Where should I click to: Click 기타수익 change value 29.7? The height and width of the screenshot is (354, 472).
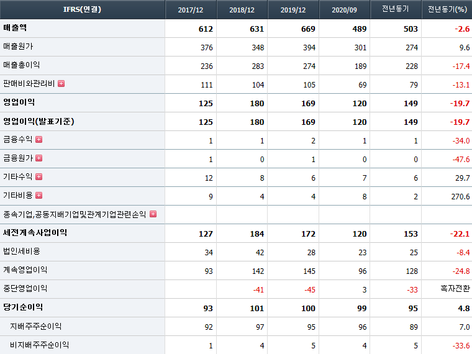point(462,178)
